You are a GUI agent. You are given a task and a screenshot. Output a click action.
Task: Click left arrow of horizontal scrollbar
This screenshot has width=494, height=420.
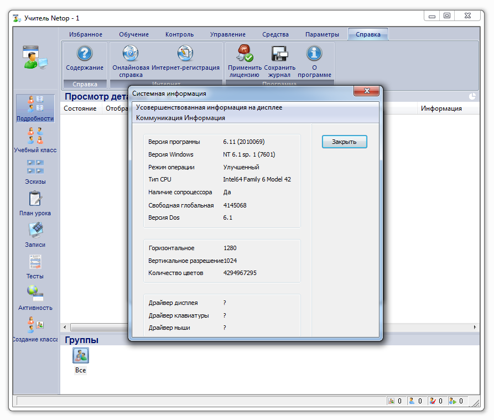point(65,328)
